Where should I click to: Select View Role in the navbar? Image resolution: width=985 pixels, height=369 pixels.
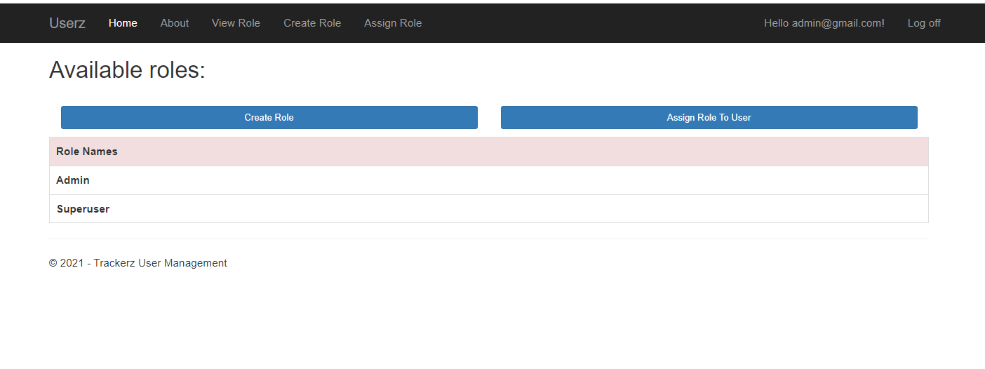(x=236, y=23)
